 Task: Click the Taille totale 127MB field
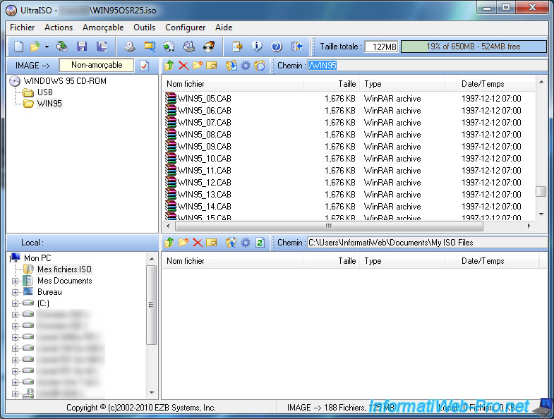pos(382,47)
